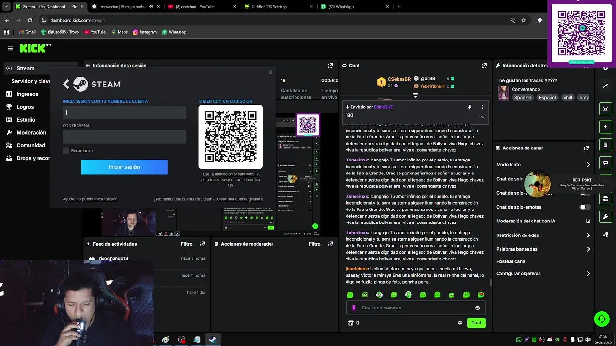This screenshot has width=616, height=346.
Task: Go back using the Steam back arrow
Action: 66,84
